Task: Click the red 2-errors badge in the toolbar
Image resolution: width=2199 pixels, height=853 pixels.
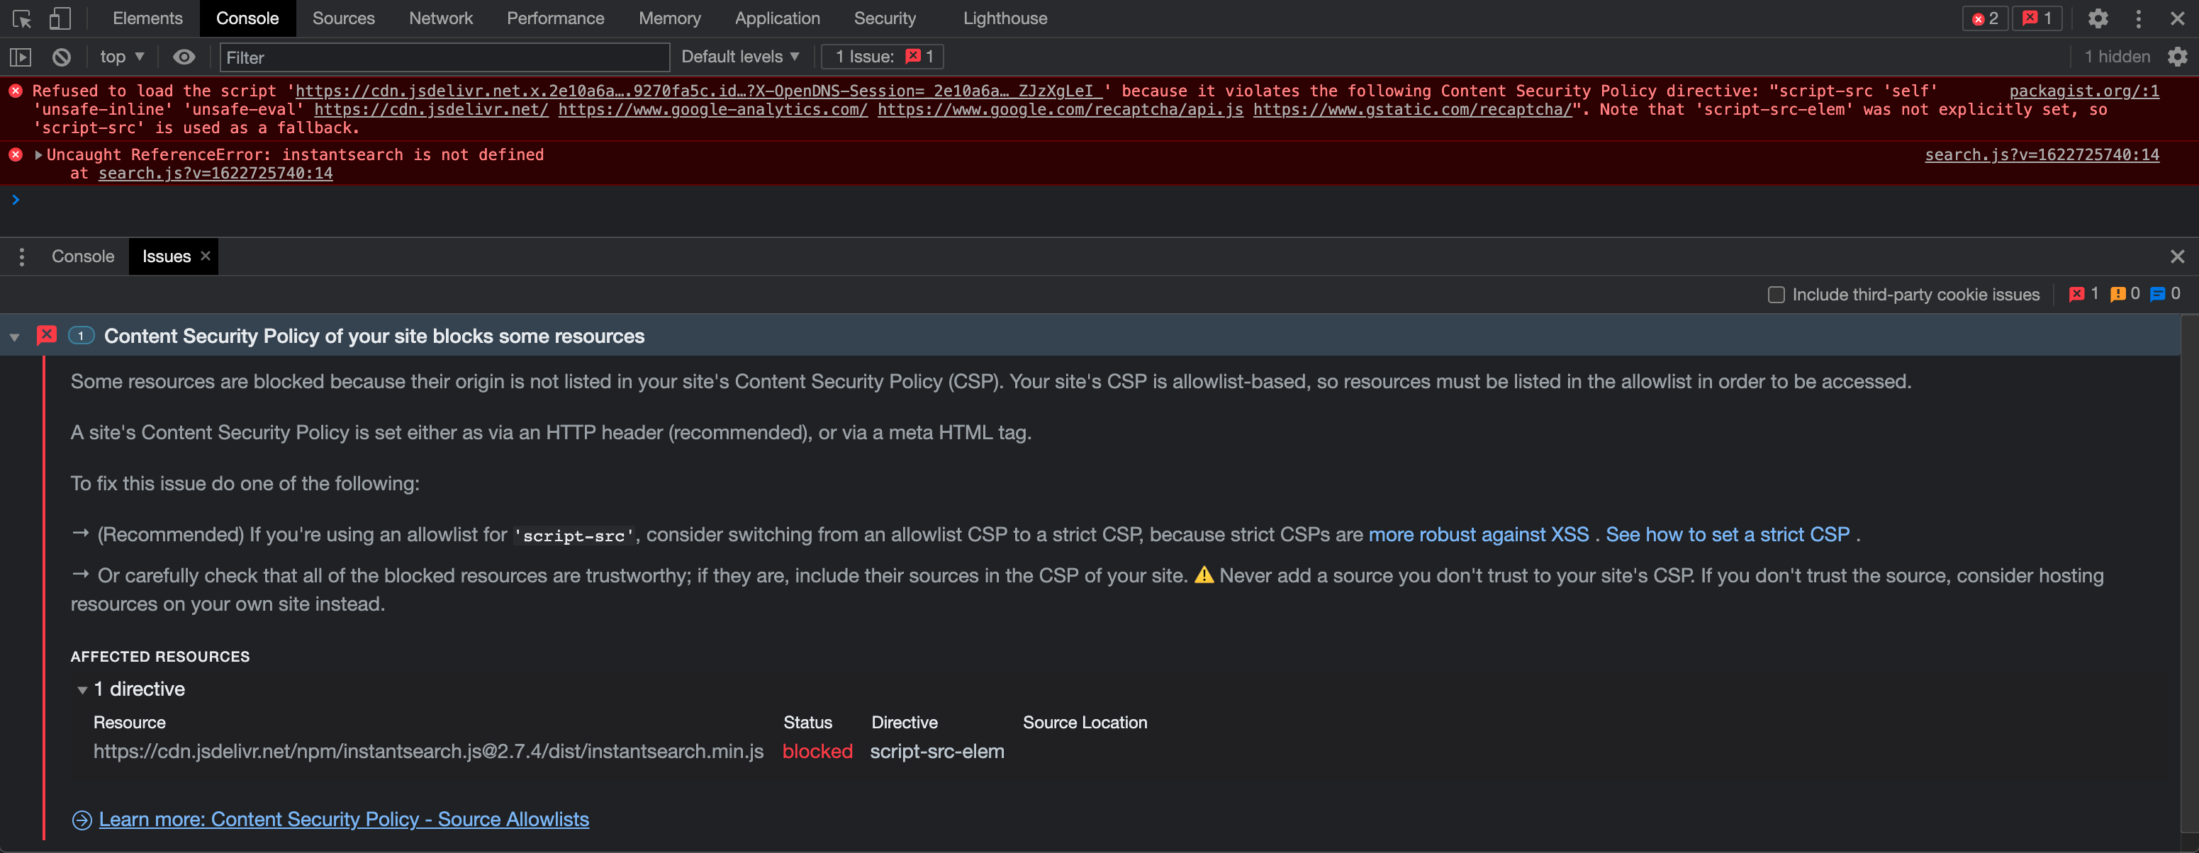Action: tap(1985, 18)
